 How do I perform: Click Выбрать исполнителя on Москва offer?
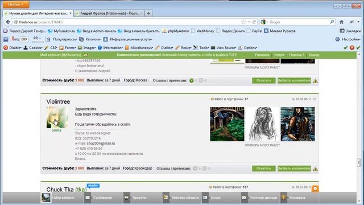(x=294, y=80)
